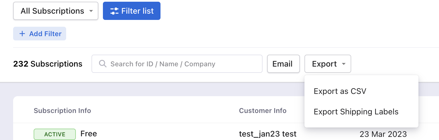439x140 pixels.
Task: Click the 232 Subscriptions count label
Action: point(48,64)
